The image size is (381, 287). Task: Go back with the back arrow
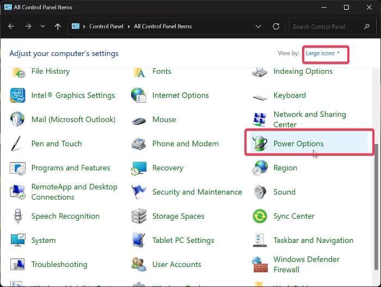click(x=11, y=26)
